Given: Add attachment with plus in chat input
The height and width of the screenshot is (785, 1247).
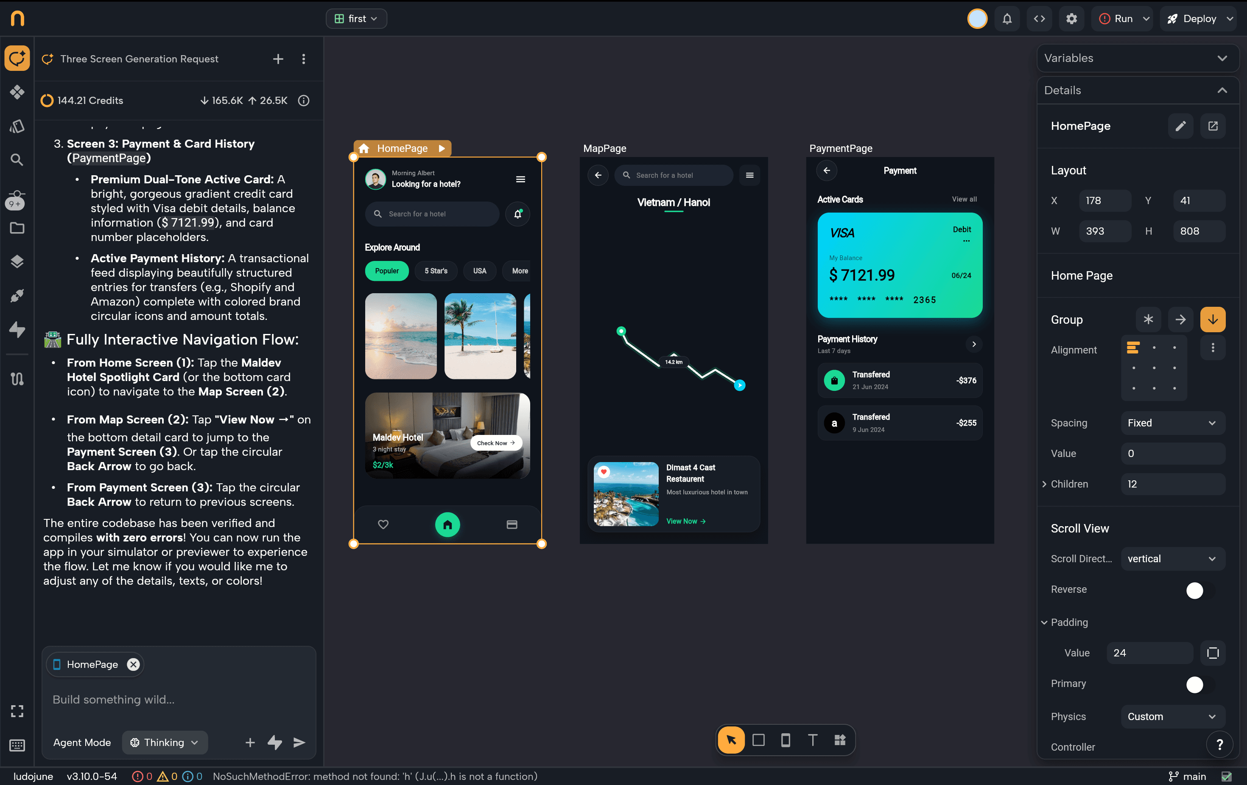Looking at the screenshot, I should point(250,743).
